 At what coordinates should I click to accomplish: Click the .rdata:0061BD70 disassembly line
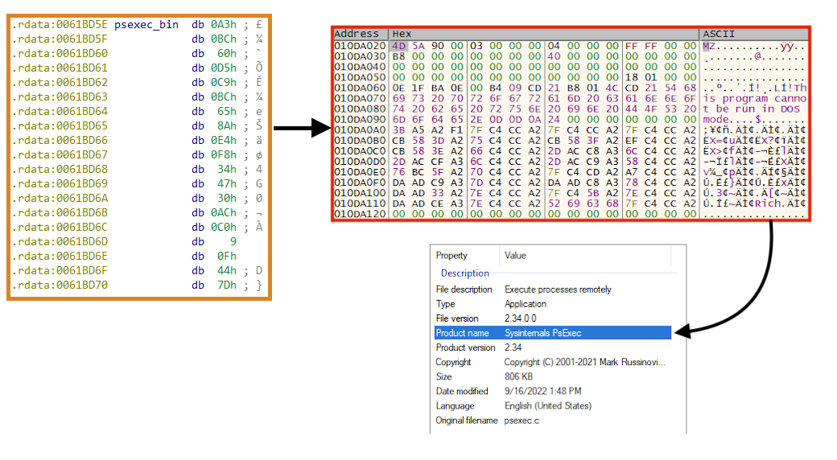[138, 285]
